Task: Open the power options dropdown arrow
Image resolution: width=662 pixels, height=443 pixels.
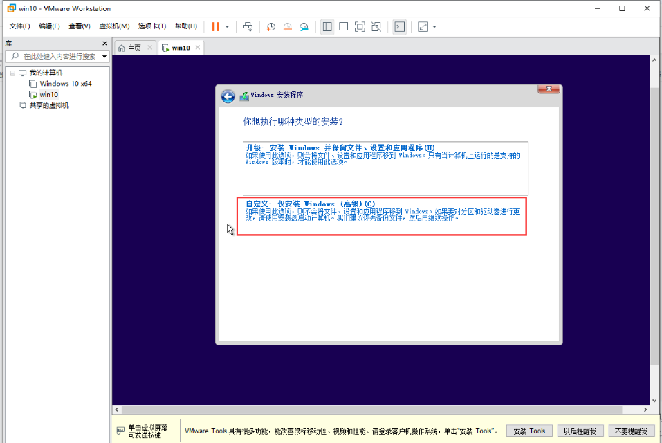Action: pos(227,26)
